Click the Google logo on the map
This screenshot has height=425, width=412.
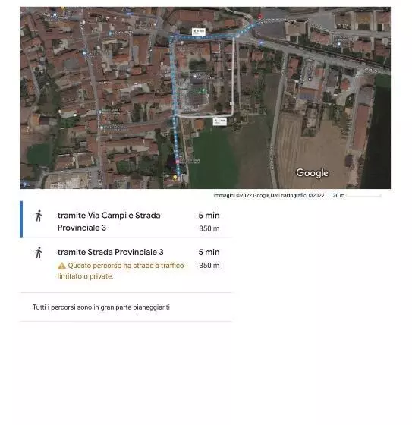[x=312, y=173]
